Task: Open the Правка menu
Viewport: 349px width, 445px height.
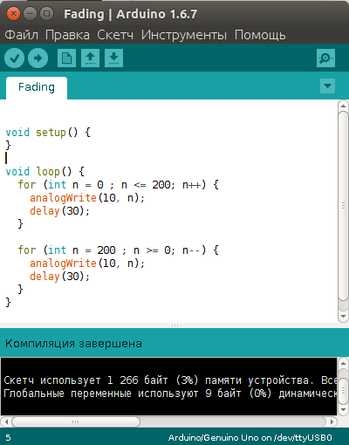Action: pos(67,35)
